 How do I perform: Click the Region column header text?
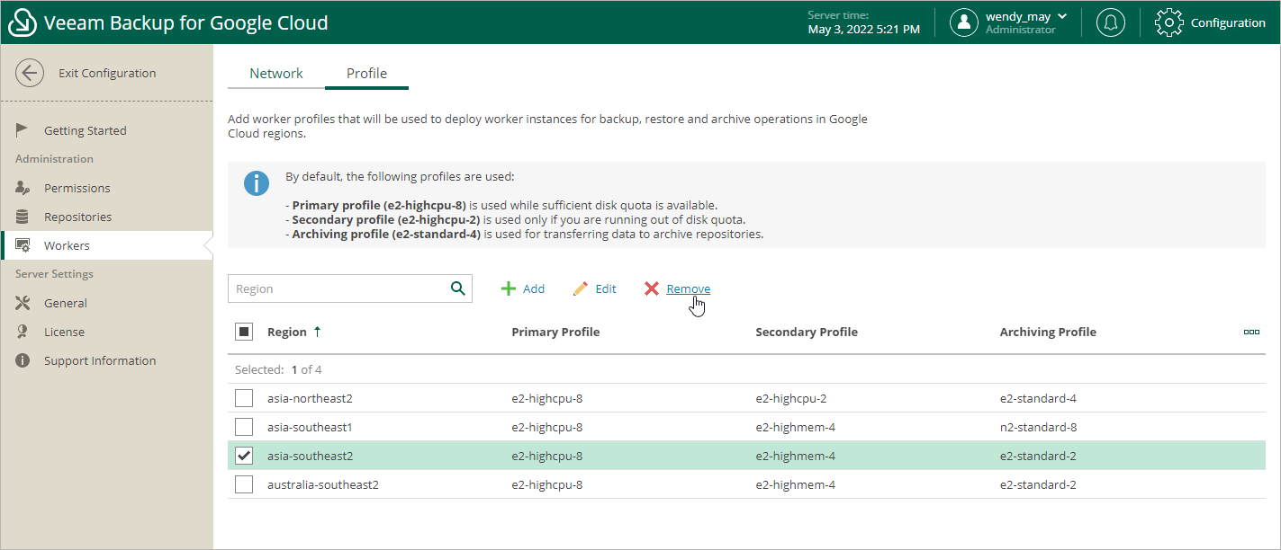coord(287,332)
